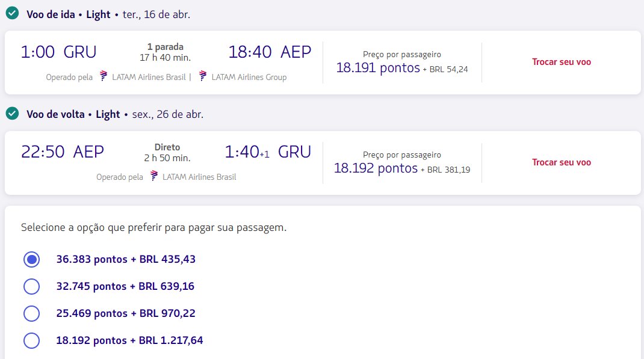This screenshot has height=359, width=644.
Task: Click the 1:00 GRU departure time
Action: pyautogui.click(x=59, y=52)
